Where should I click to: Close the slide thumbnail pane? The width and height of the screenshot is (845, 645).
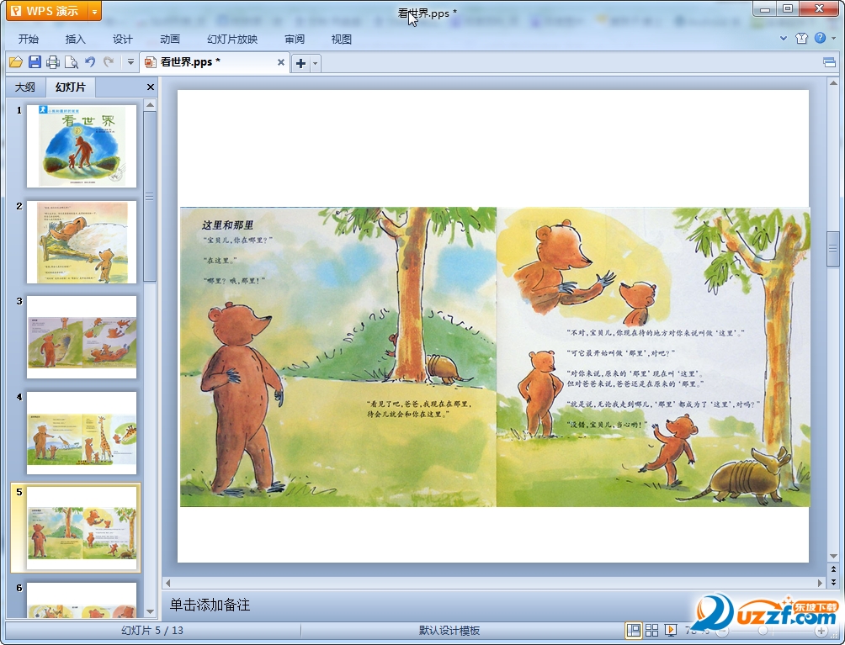click(151, 87)
